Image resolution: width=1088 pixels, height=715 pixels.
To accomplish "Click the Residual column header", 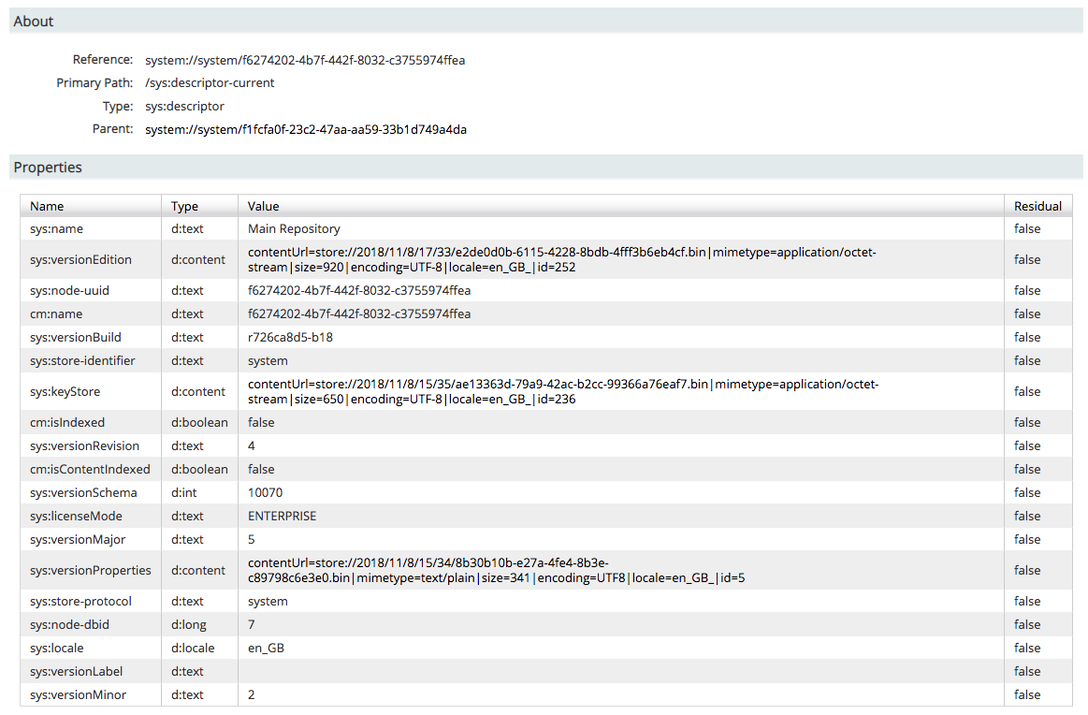I will tap(1037, 206).
